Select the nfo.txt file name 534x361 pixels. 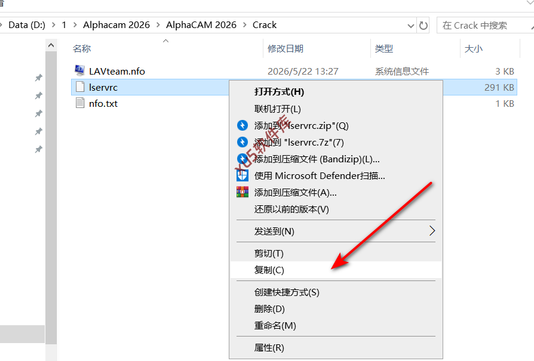coord(103,103)
